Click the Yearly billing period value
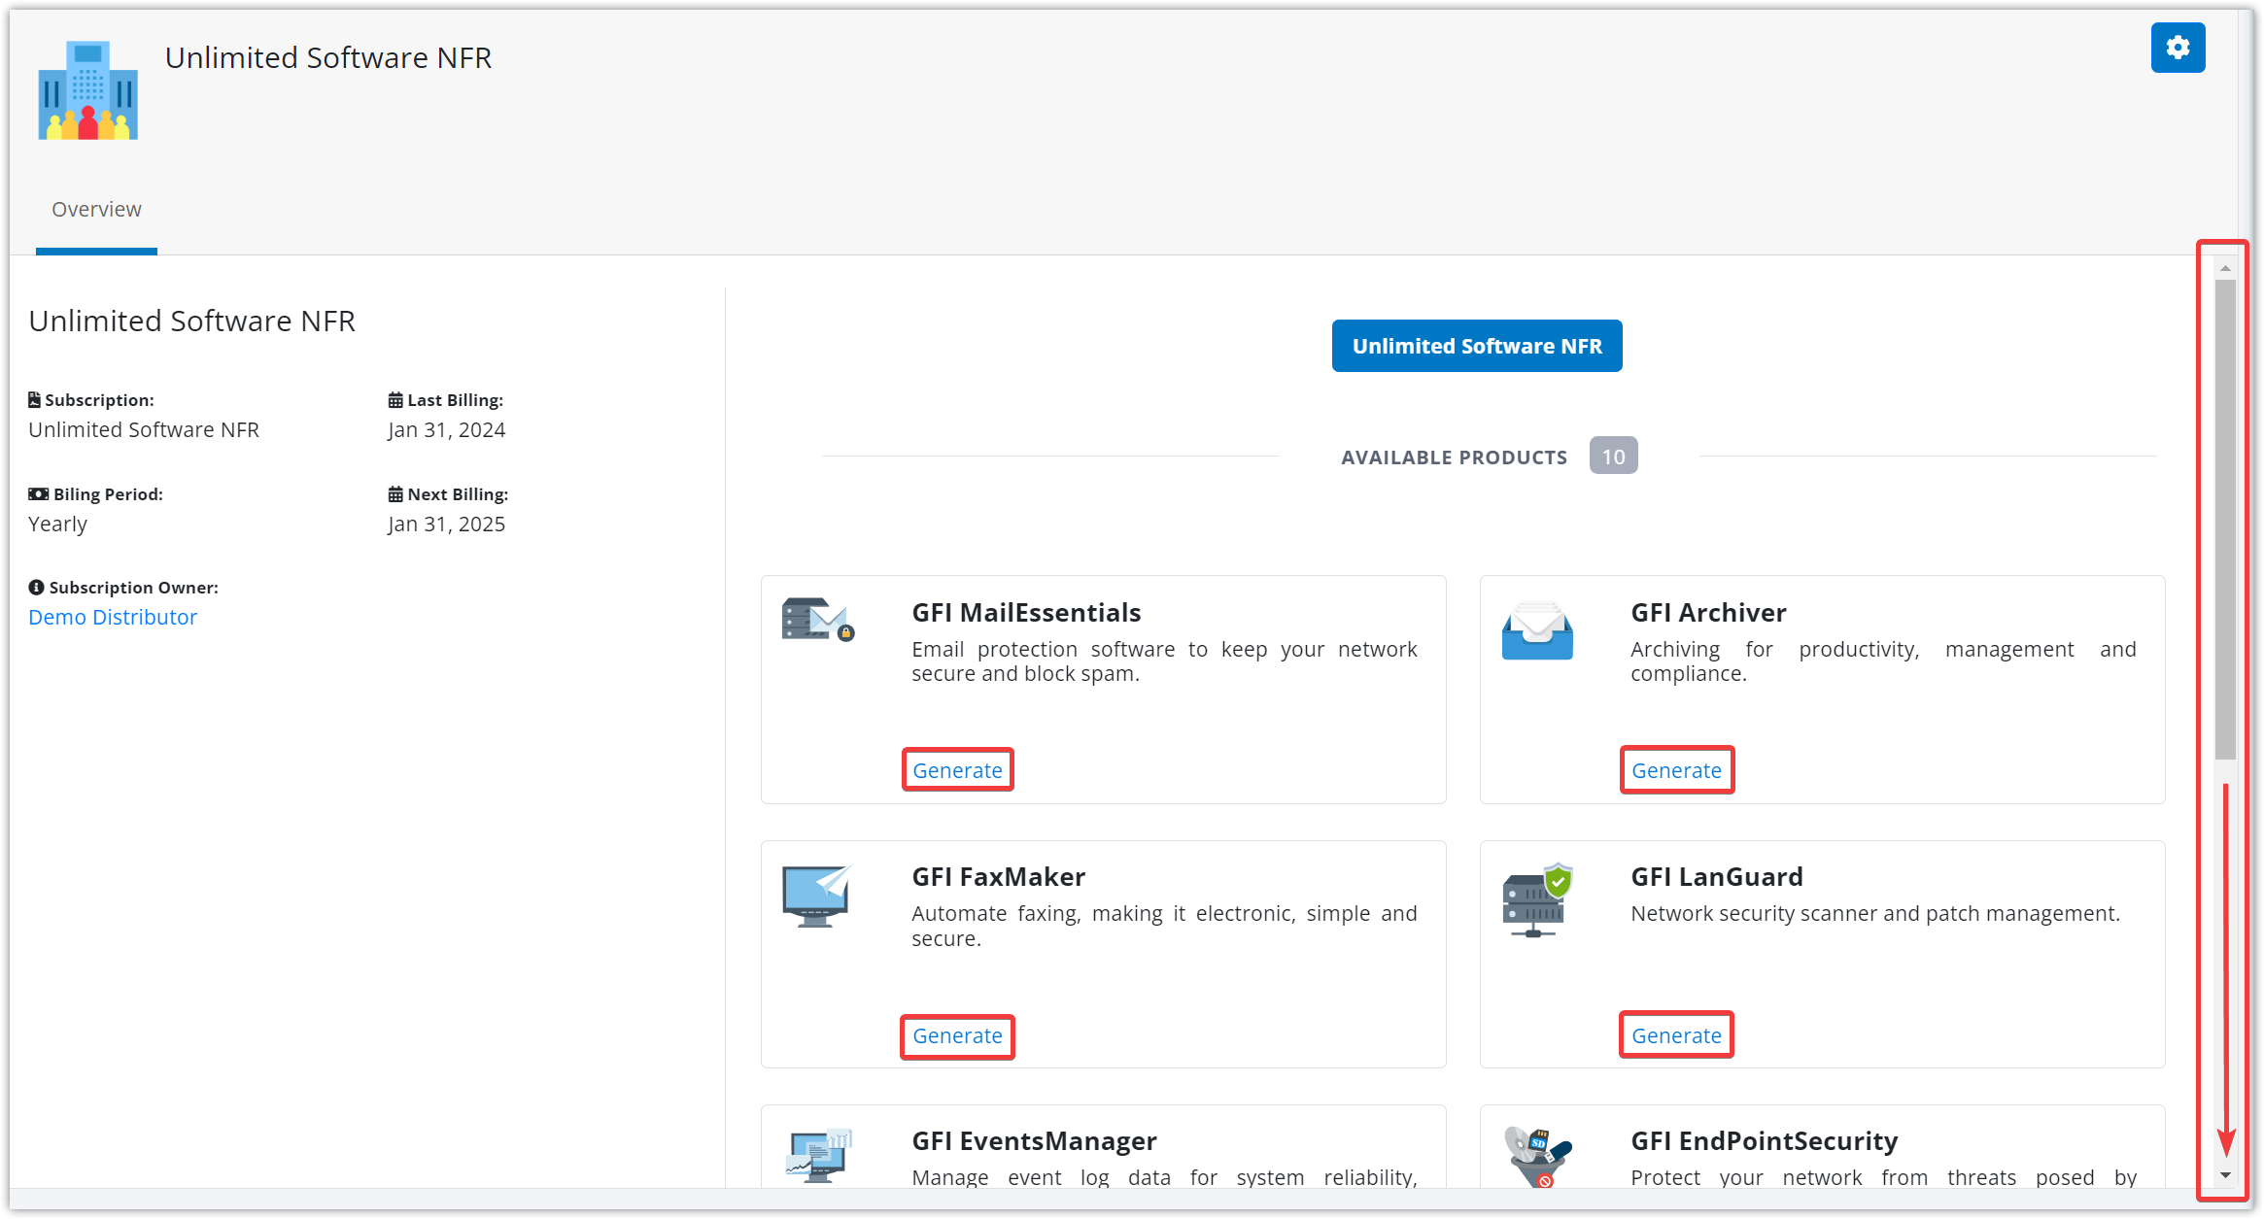2264x1219 pixels. (x=57, y=524)
